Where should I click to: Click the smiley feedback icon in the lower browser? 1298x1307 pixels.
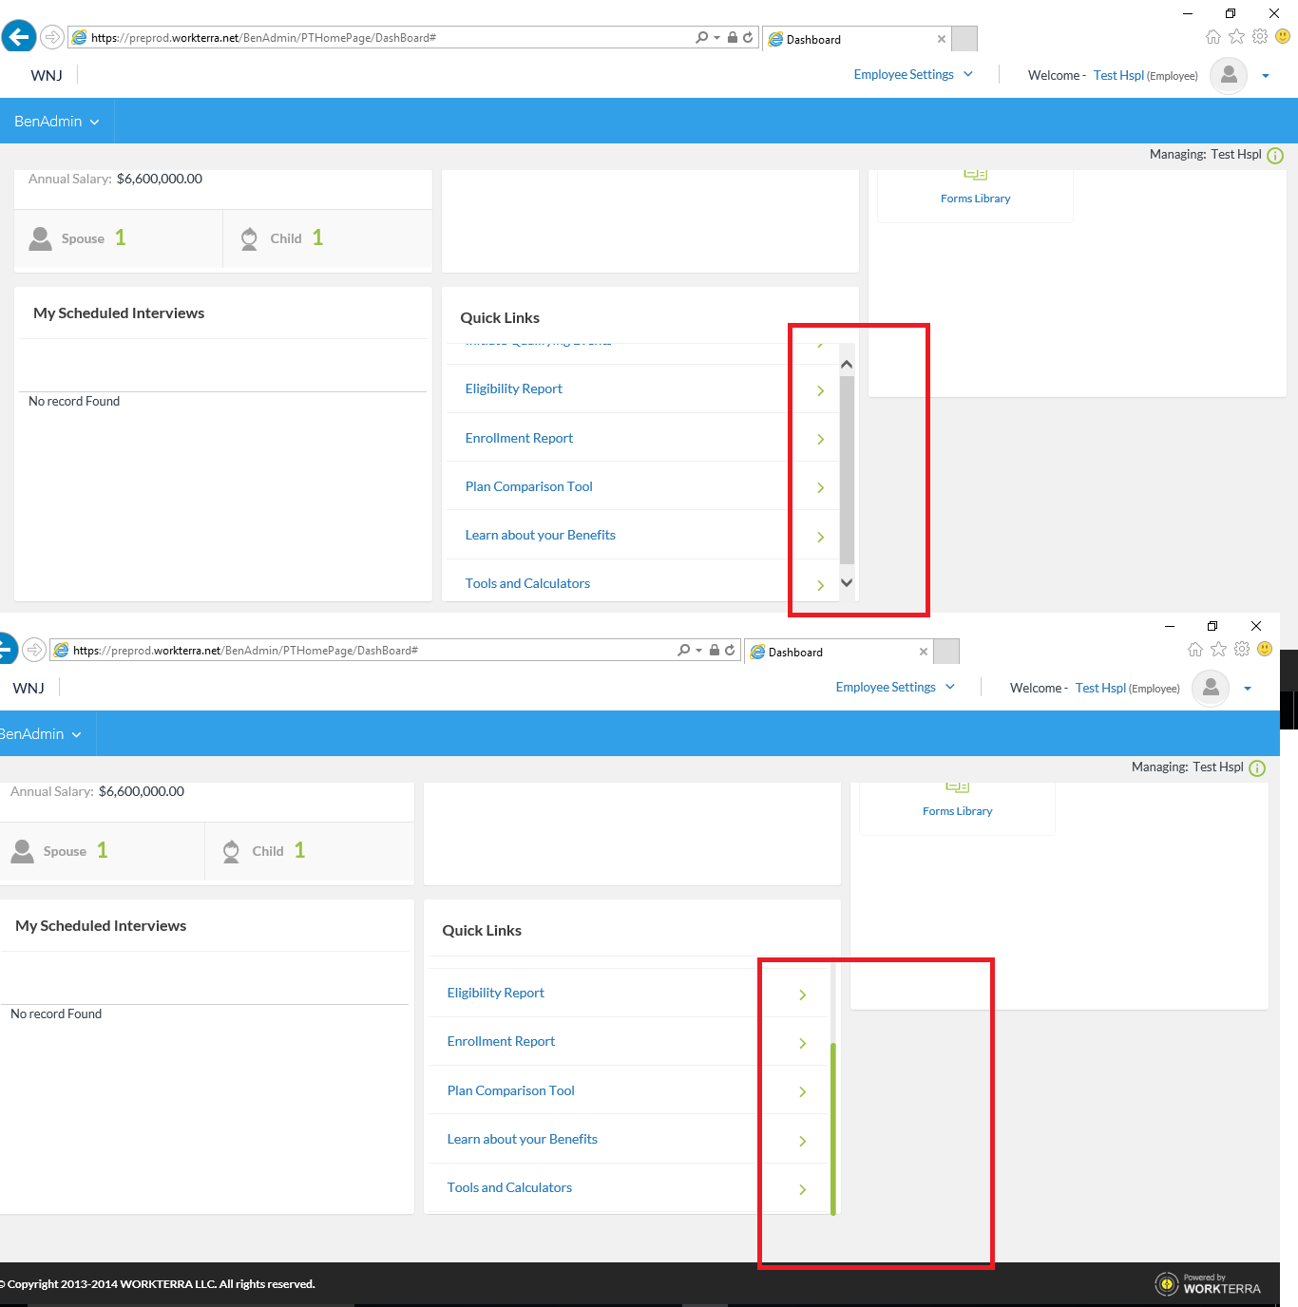(x=1265, y=650)
